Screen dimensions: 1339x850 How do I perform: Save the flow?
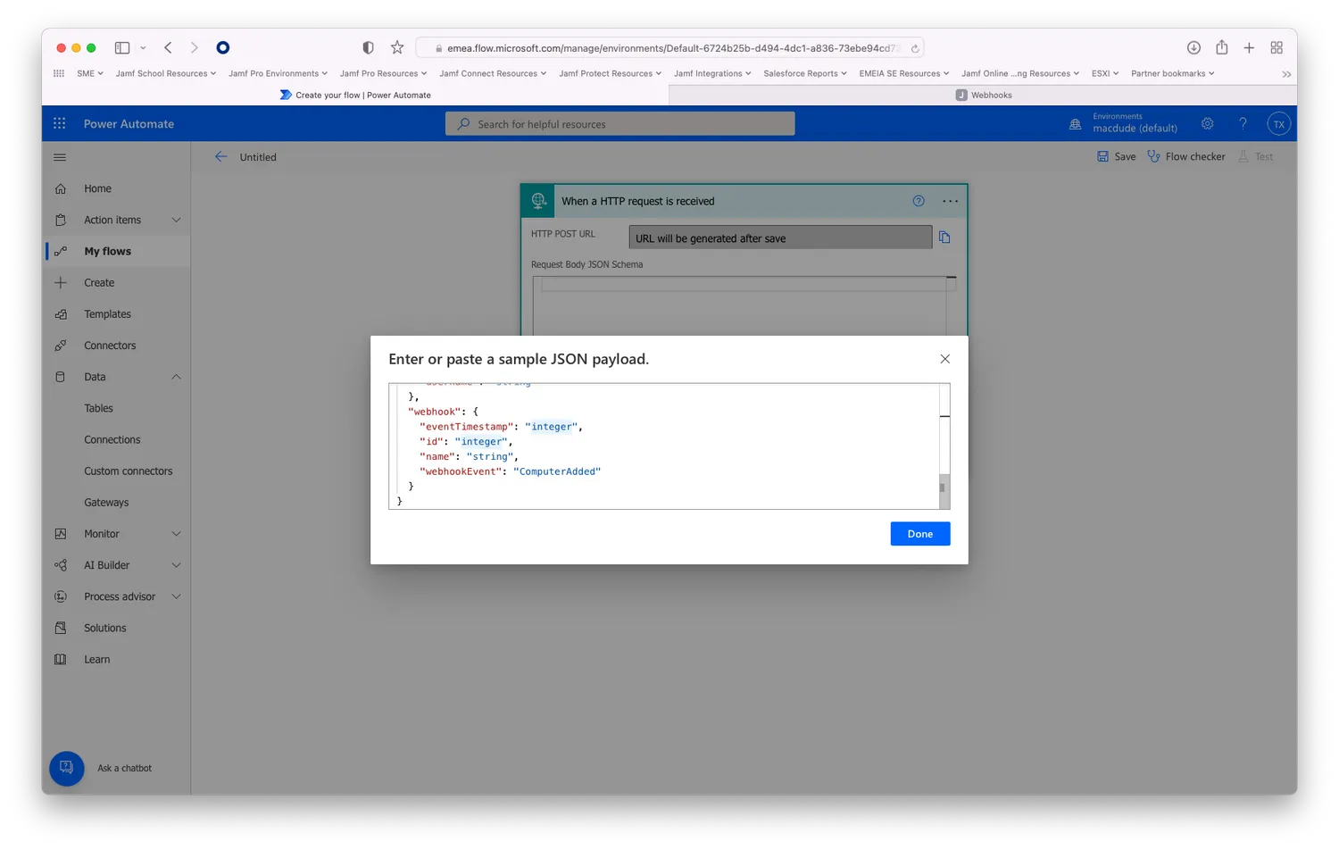point(1116,156)
